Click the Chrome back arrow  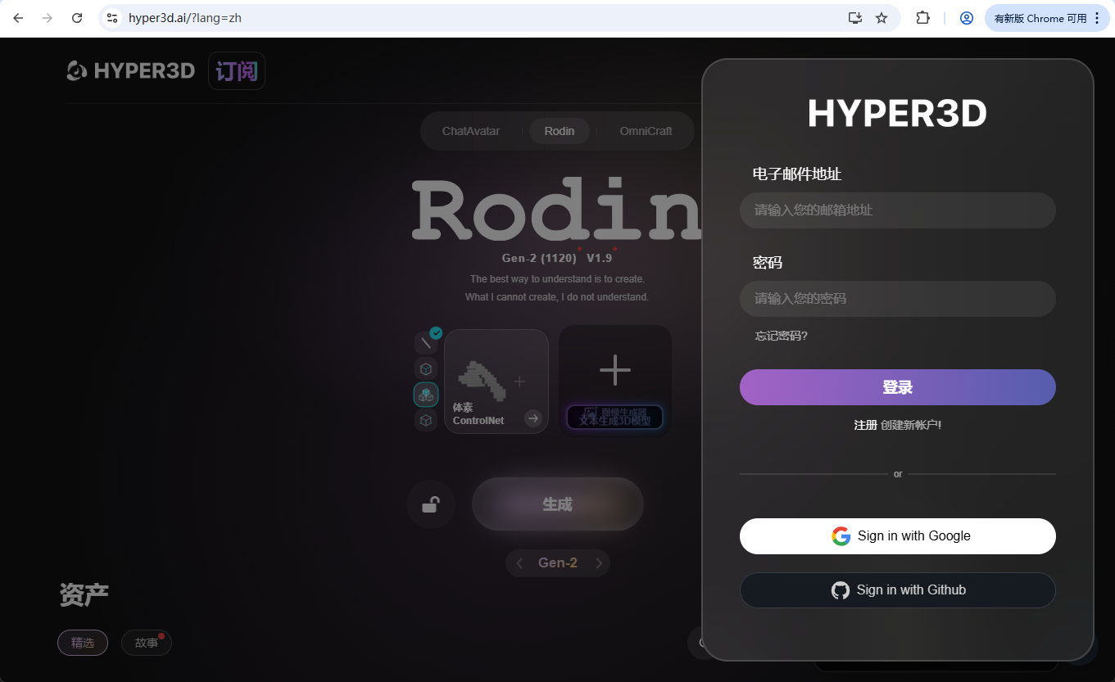coord(18,18)
